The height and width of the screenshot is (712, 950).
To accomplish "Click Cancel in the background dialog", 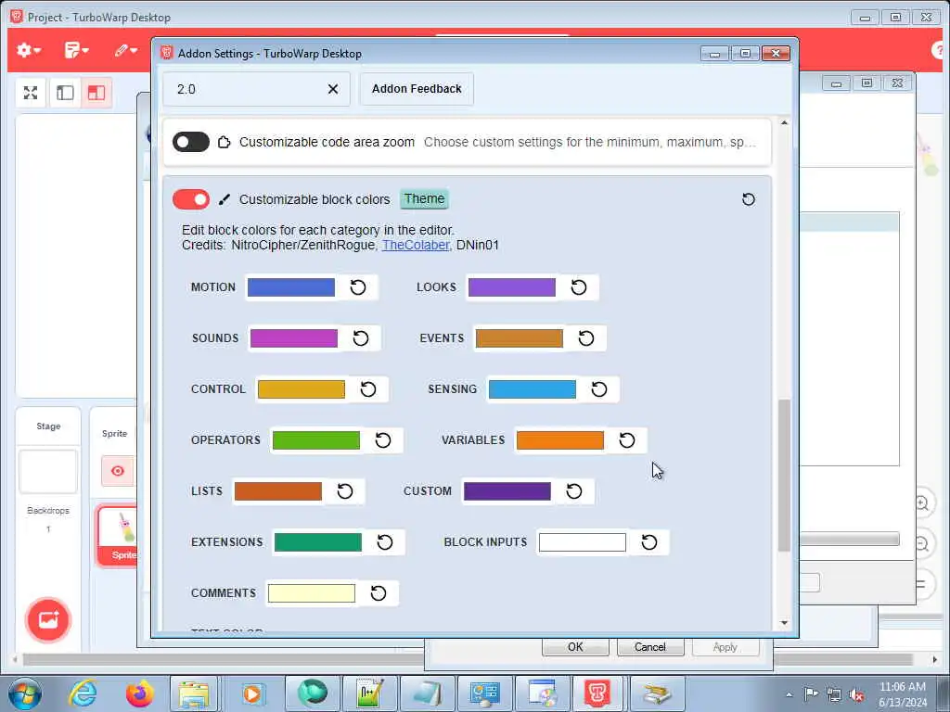I will coord(650,647).
